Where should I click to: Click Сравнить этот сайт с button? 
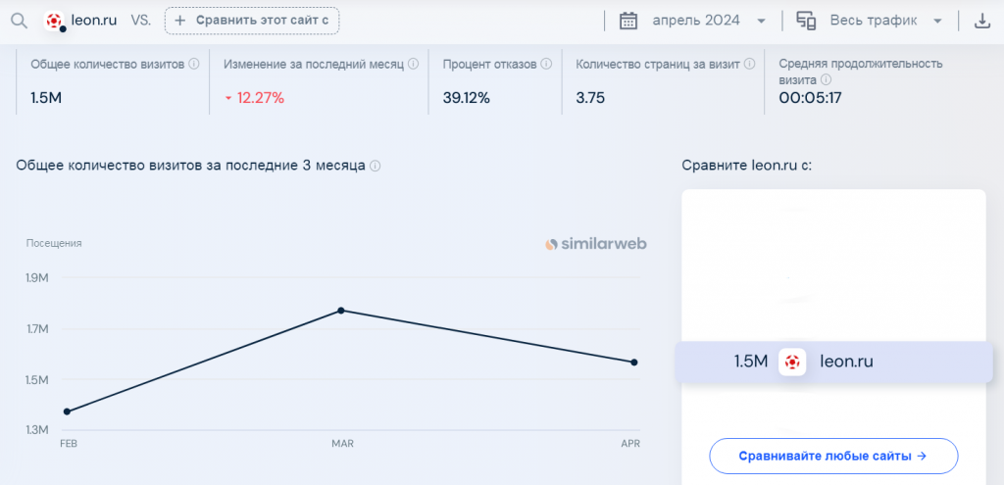252,21
